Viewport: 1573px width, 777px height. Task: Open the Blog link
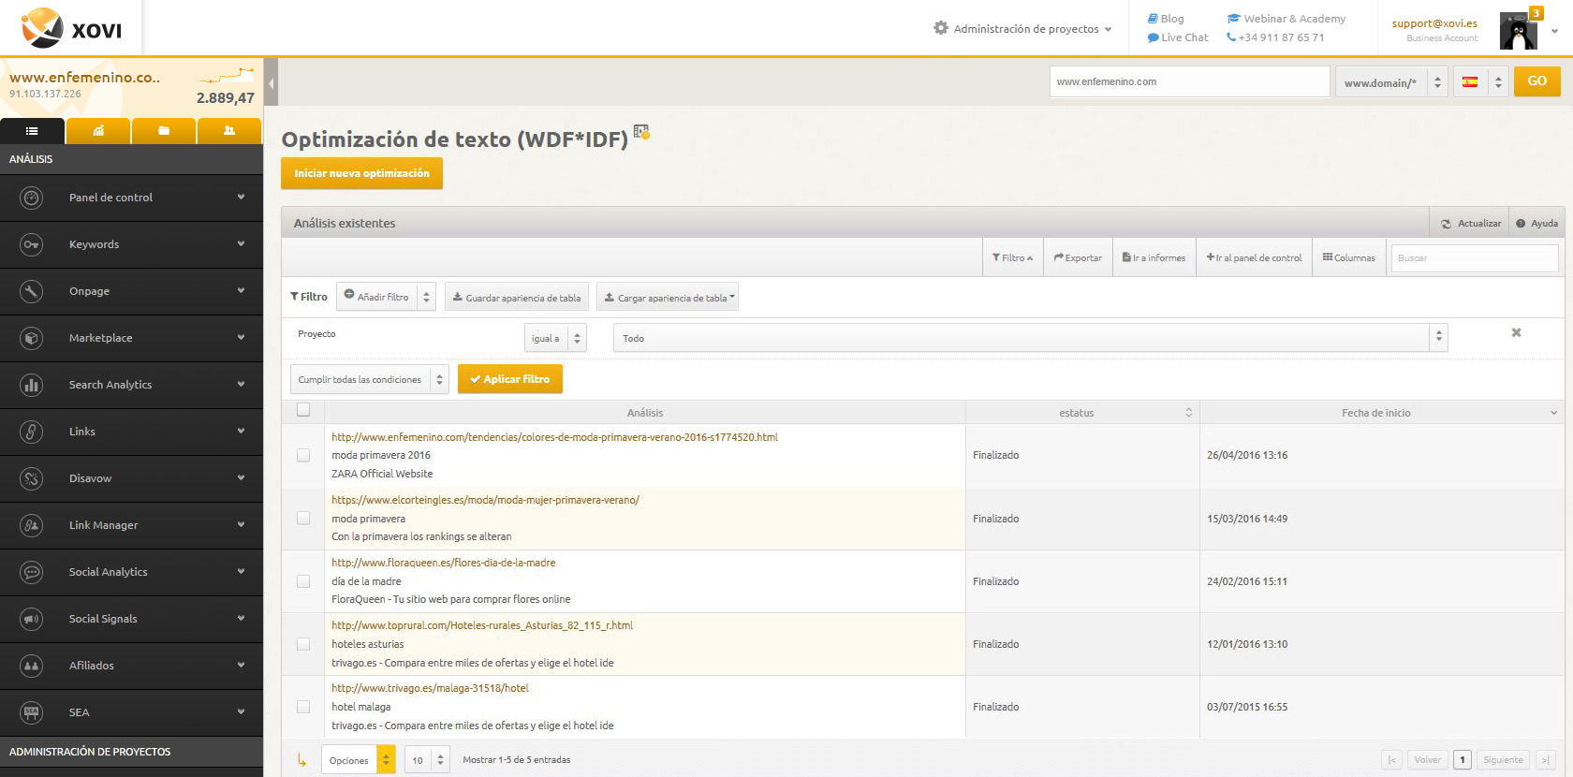(x=1166, y=19)
